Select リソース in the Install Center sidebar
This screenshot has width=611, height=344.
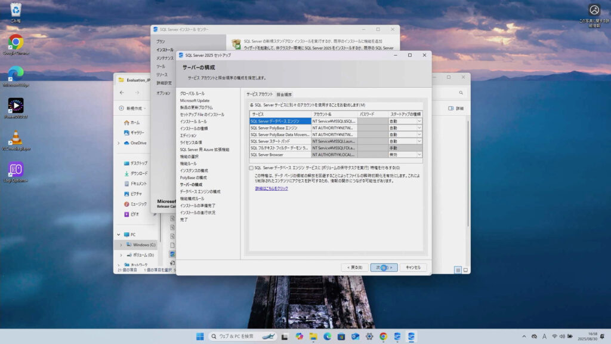(162, 75)
